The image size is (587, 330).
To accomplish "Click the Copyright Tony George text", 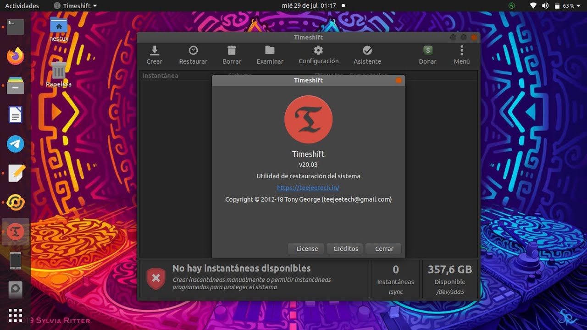I will [308, 199].
